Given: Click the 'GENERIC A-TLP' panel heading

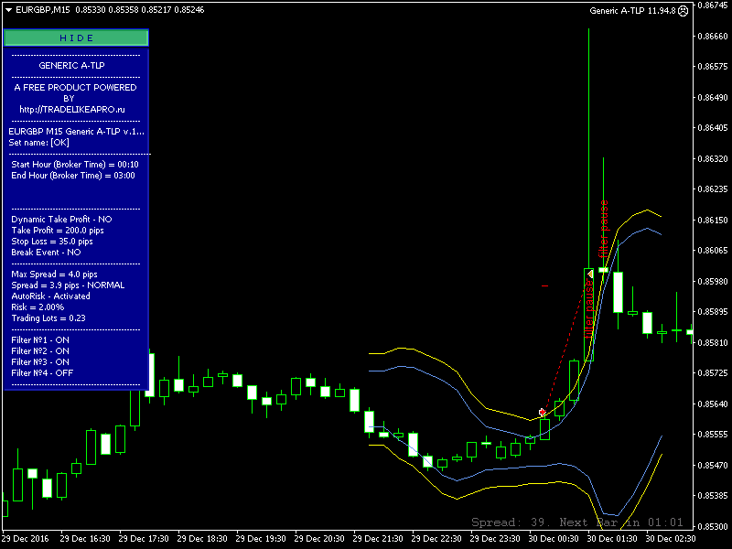Looking at the screenshot, I should pos(71,66).
